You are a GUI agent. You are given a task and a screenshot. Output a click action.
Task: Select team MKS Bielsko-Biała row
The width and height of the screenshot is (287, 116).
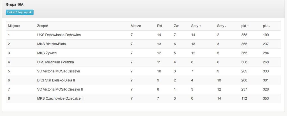pos(143,44)
